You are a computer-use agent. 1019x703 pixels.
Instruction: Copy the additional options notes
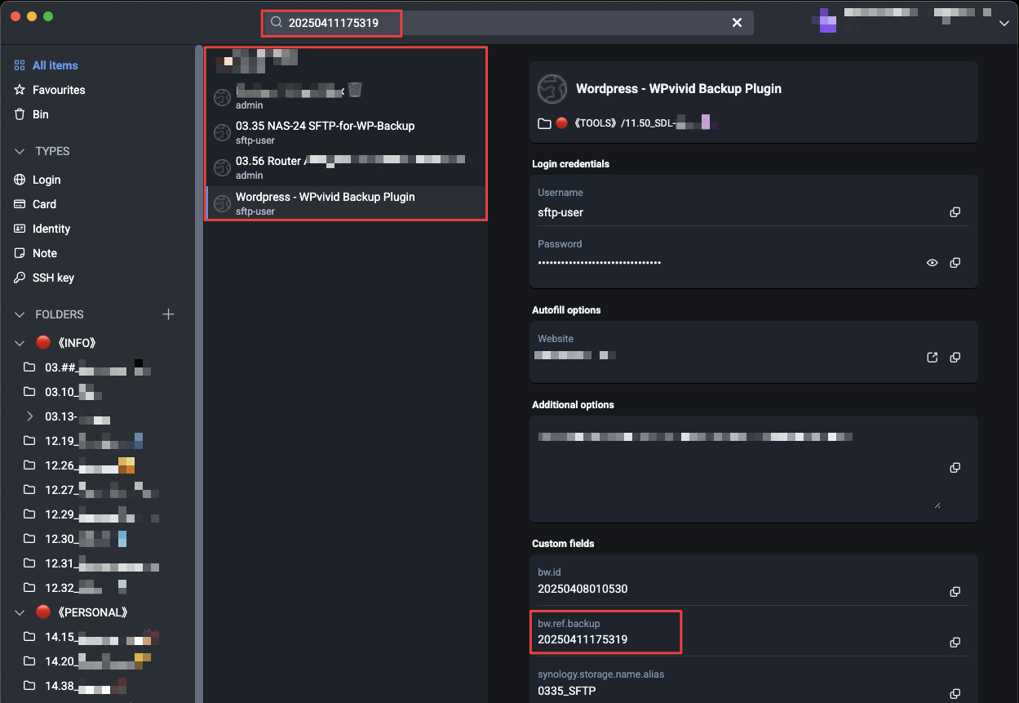(955, 468)
